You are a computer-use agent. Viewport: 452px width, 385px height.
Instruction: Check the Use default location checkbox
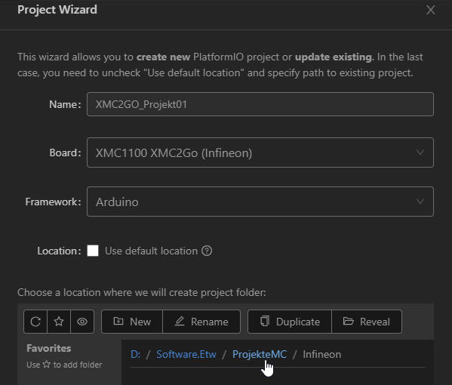[93, 251]
